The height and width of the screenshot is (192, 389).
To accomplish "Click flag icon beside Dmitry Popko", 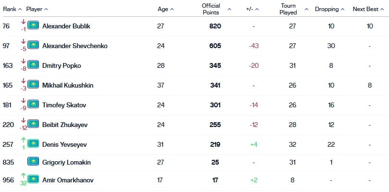I will click(x=33, y=64).
